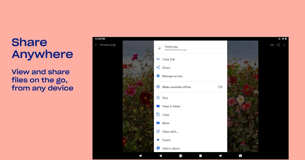
Task: Click the flowers.jpg image file thumbnail icon
Action: click(x=159, y=48)
